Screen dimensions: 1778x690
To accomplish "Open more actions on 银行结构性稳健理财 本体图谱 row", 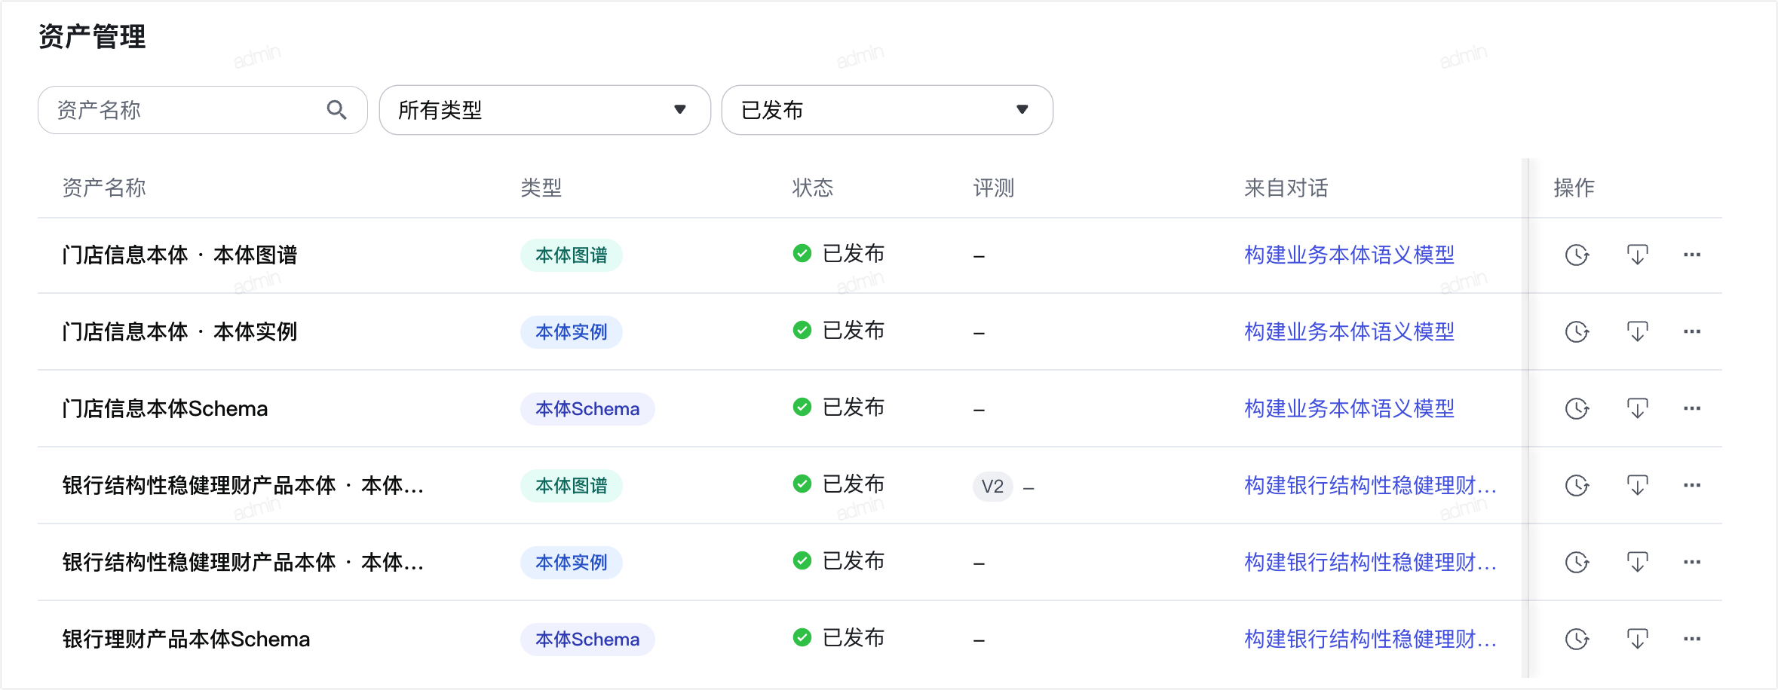I will (1692, 485).
